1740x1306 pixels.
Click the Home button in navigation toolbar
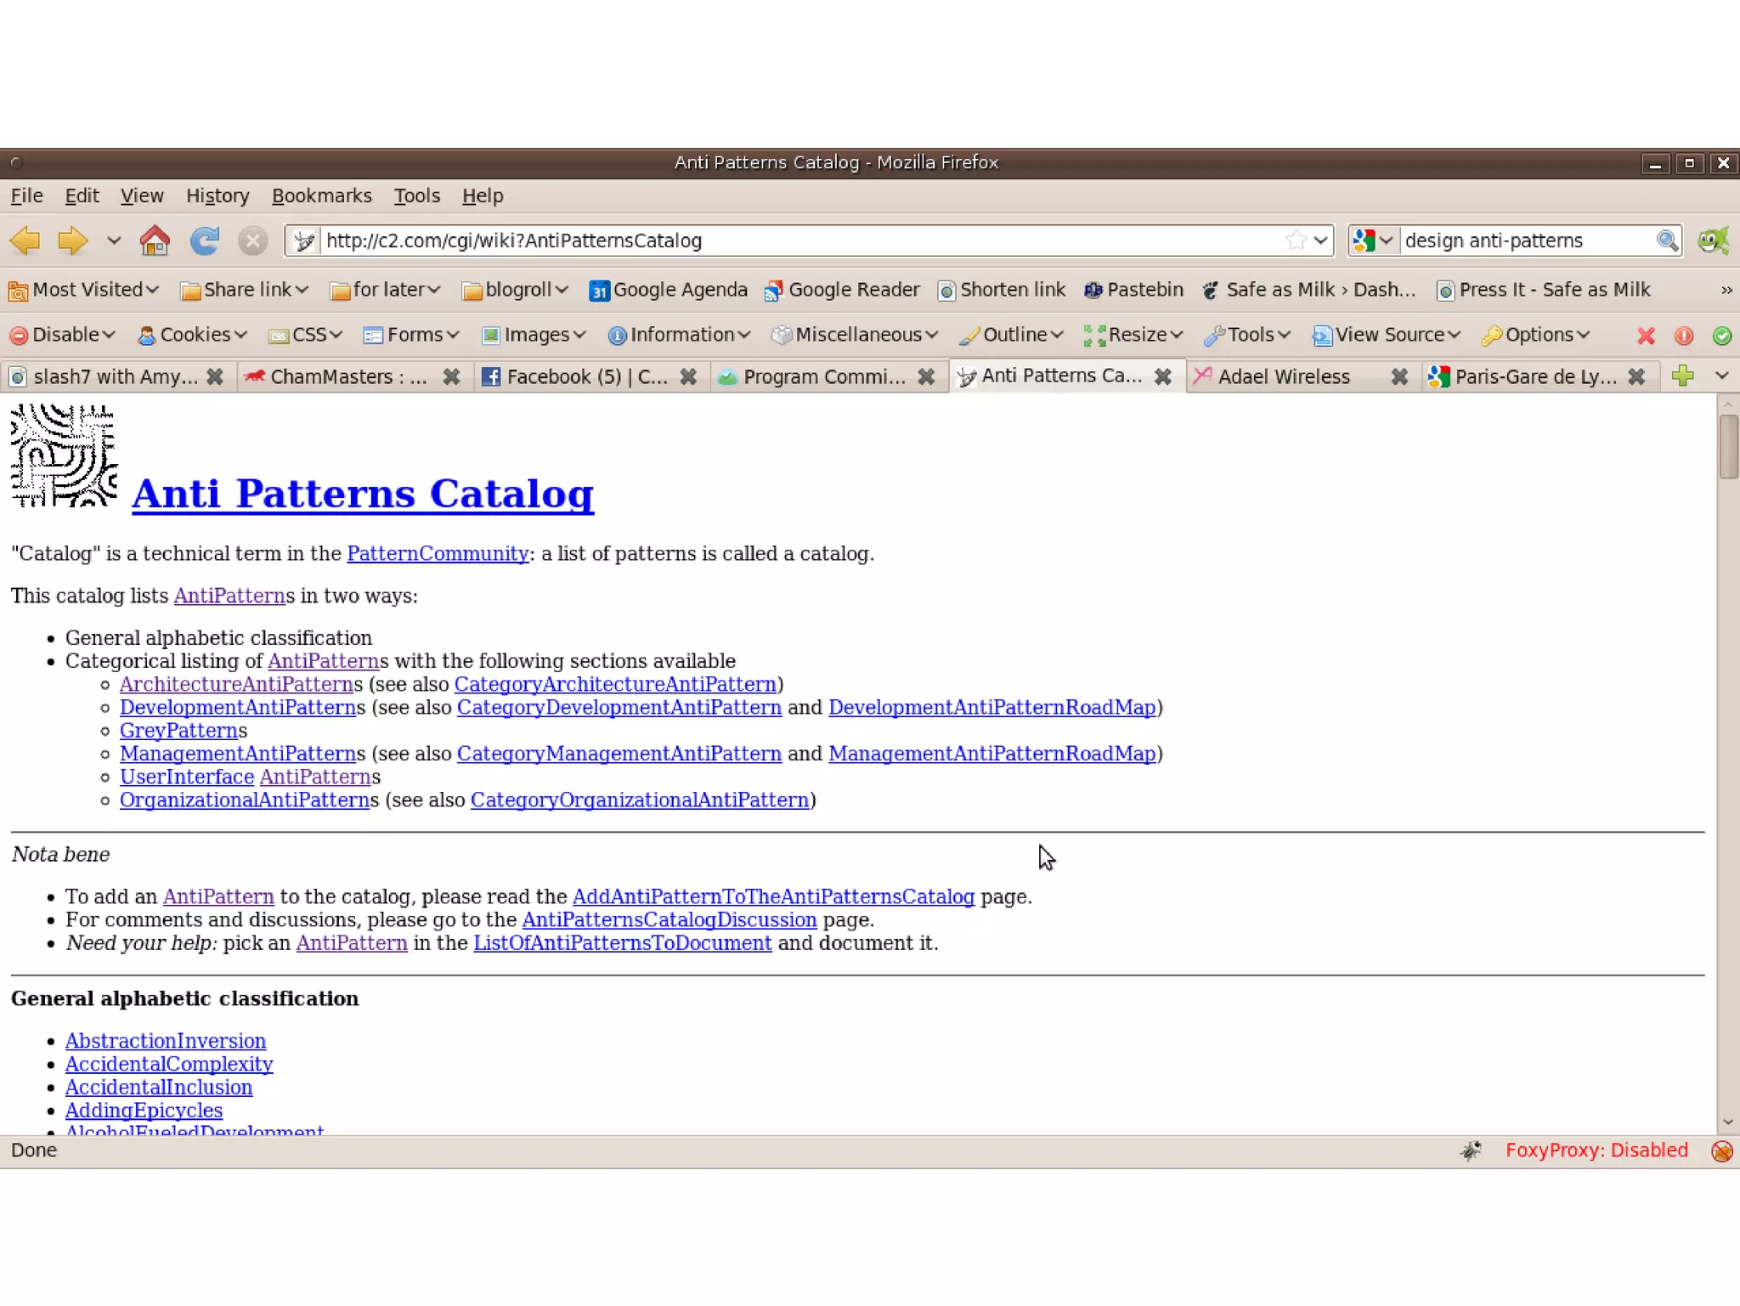point(155,241)
